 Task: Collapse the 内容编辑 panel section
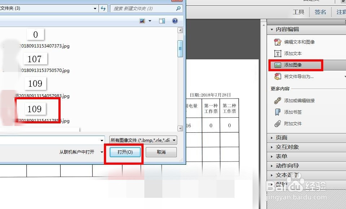[272, 29]
